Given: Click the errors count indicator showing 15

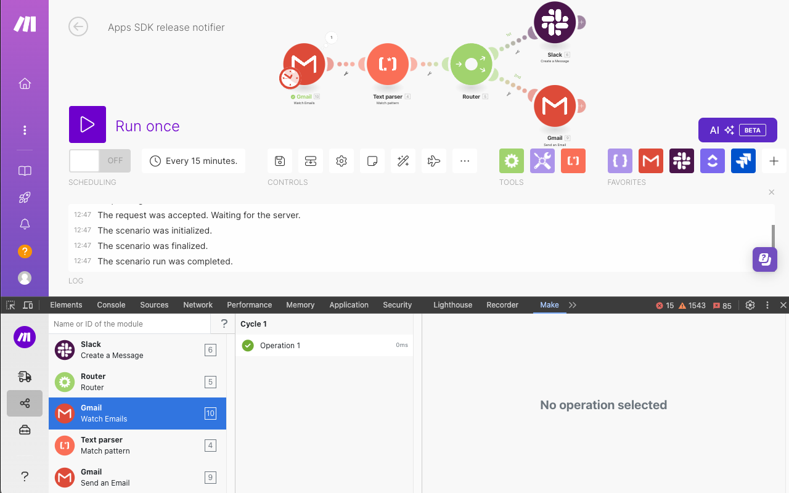Looking at the screenshot, I should click(665, 305).
